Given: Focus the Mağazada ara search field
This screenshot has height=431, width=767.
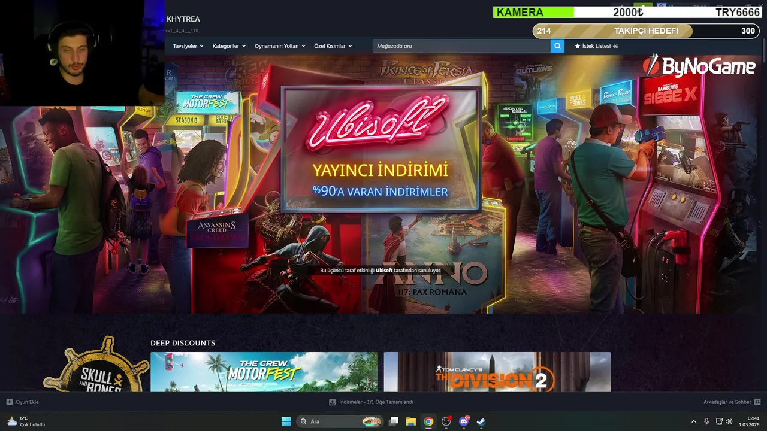Looking at the screenshot, I should click(462, 46).
